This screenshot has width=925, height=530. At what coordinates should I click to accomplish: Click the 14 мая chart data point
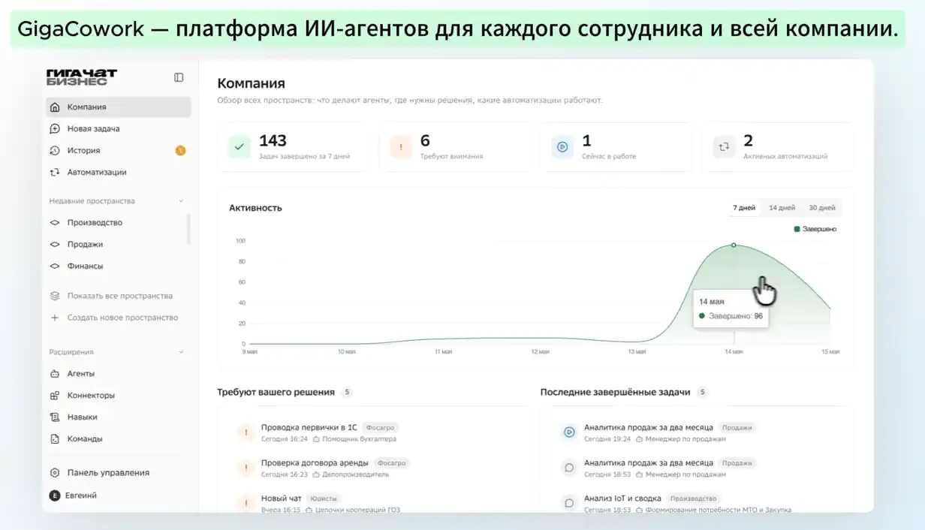tap(734, 245)
